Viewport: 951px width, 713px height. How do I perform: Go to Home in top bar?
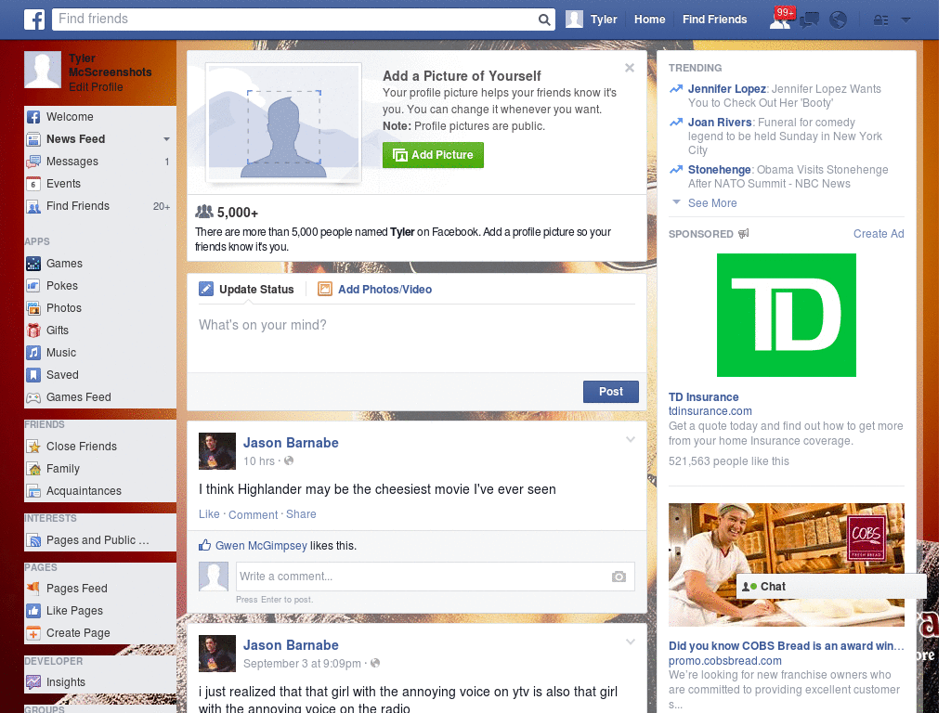[x=649, y=19]
